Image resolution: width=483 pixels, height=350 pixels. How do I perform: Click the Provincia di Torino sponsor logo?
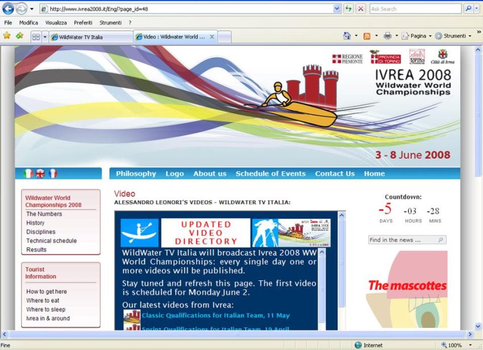point(386,57)
